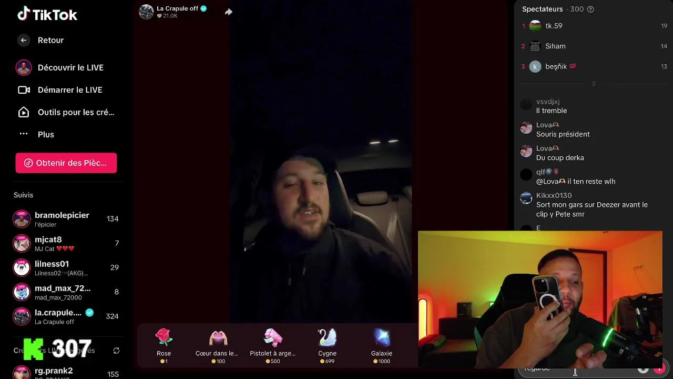Send a Galaxie gift
Screen dimensions: 673x379
point(382,346)
